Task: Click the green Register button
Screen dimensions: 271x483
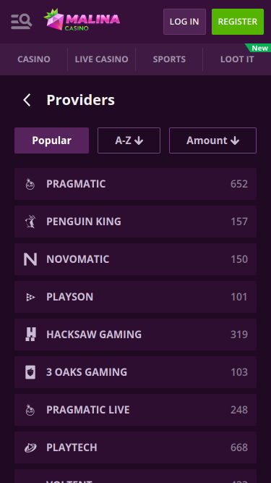Action: coord(238,22)
